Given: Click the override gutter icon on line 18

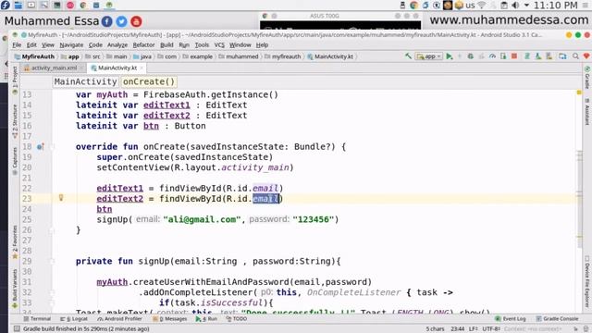Looking at the screenshot, I should click(40, 146).
